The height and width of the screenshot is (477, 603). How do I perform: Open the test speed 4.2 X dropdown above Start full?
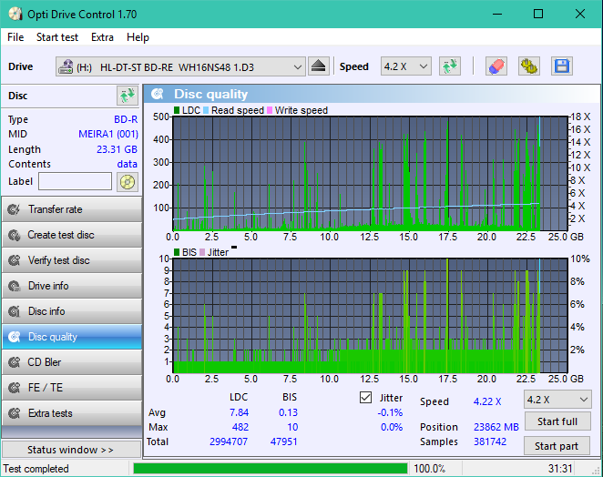(557, 400)
